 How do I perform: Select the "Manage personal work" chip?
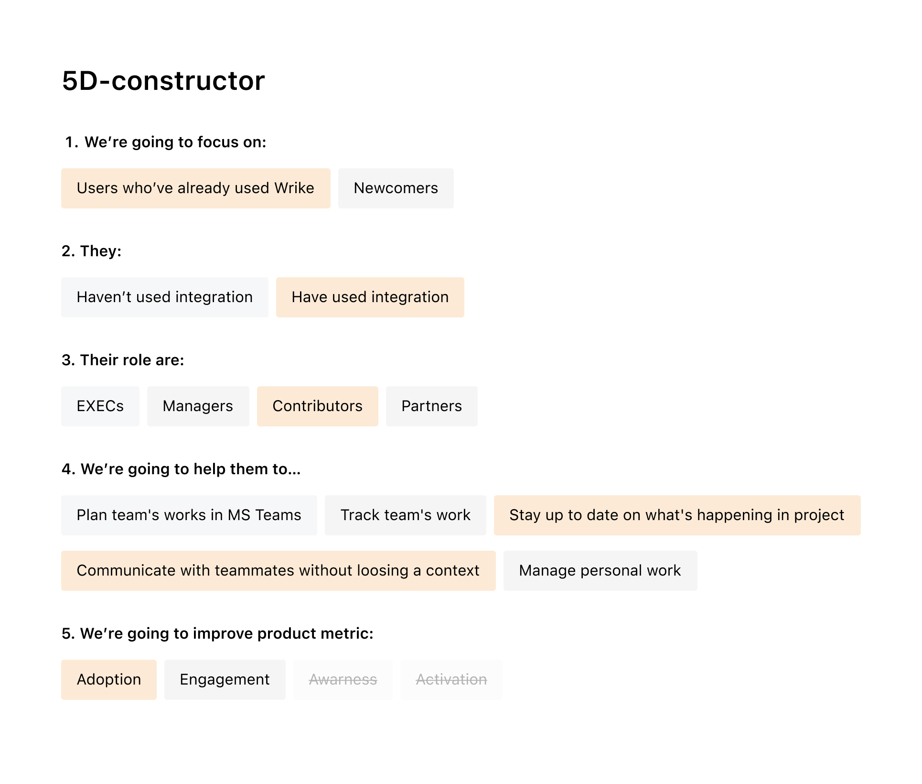click(600, 570)
